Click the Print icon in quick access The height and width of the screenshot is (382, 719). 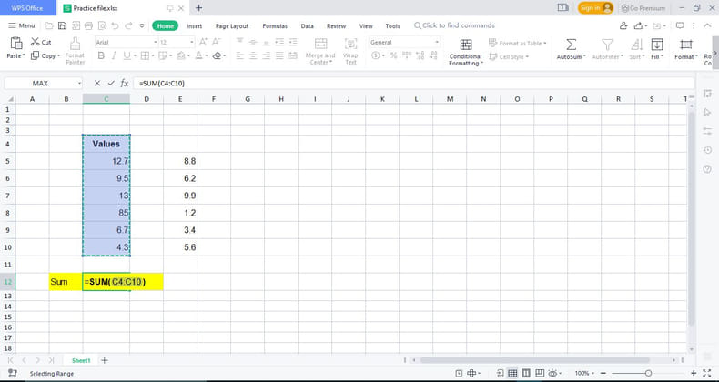click(x=88, y=25)
